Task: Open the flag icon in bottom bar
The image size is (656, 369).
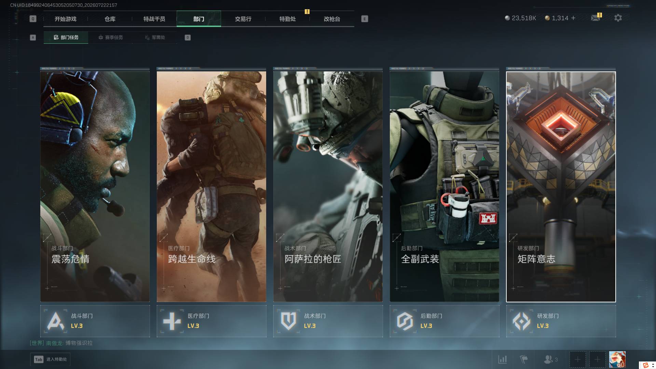Action: coord(523,359)
